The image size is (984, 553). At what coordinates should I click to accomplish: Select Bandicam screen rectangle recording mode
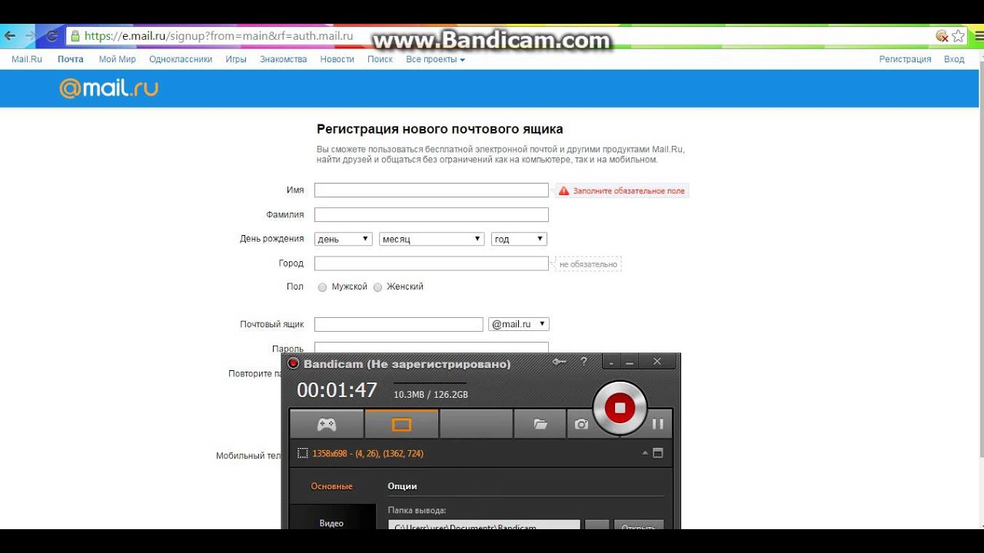click(402, 424)
